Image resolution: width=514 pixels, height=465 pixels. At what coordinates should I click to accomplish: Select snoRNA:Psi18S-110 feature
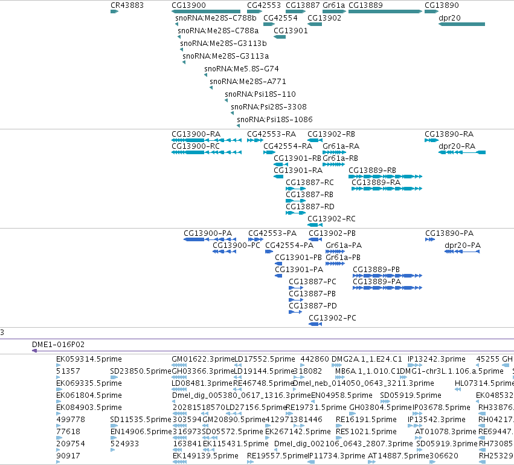(x=260, y=94)
